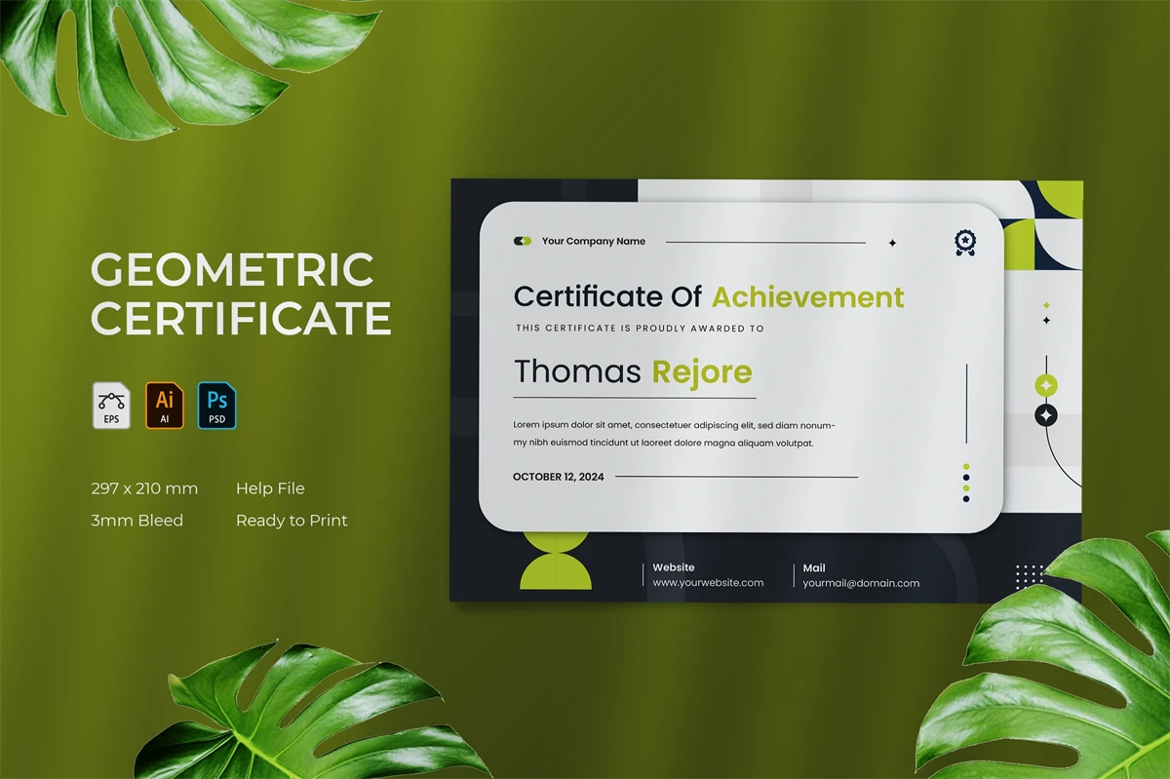The height and width of the screenshot is (779, 1170).
Task: Click the green circle star icon
Action: tap(1046, 386)
